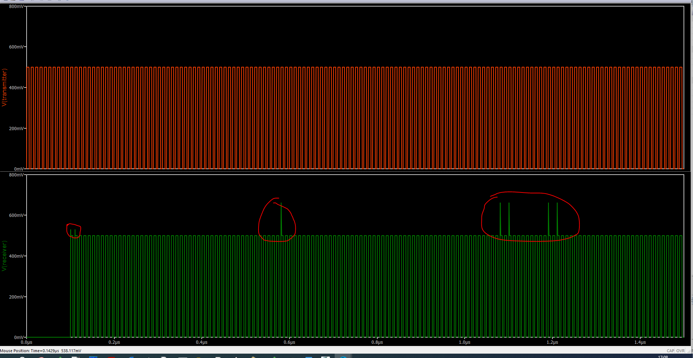Select the 600mV label on the transmitter axis
This screenshot has height=358, width=693.
16,47
